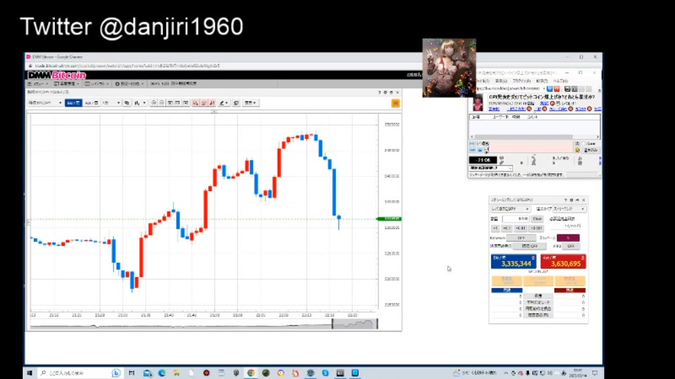
Task: Click the zoom in magnifier icon
Action: pos(154,103)
